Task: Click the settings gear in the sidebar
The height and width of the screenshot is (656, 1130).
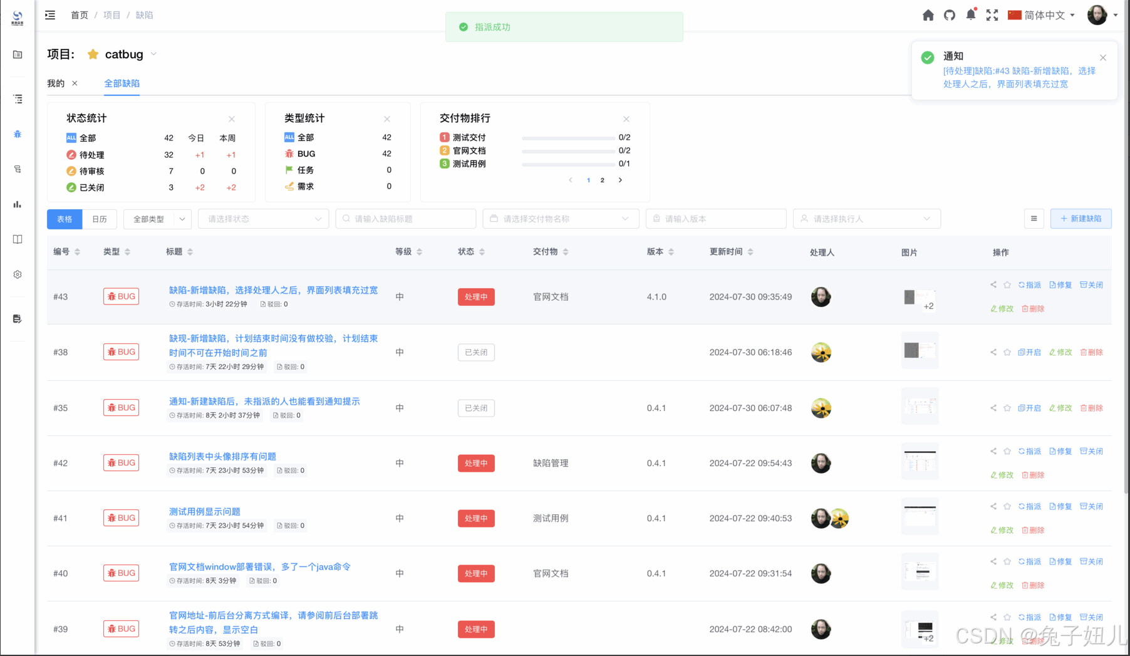Action: click(x=17, y=274)
